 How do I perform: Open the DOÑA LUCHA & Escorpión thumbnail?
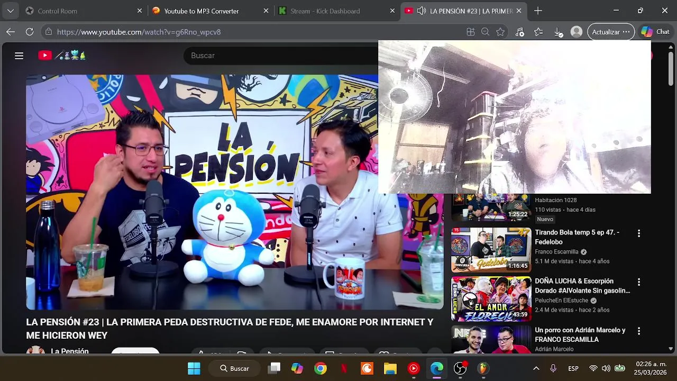[x=491, y=299]
